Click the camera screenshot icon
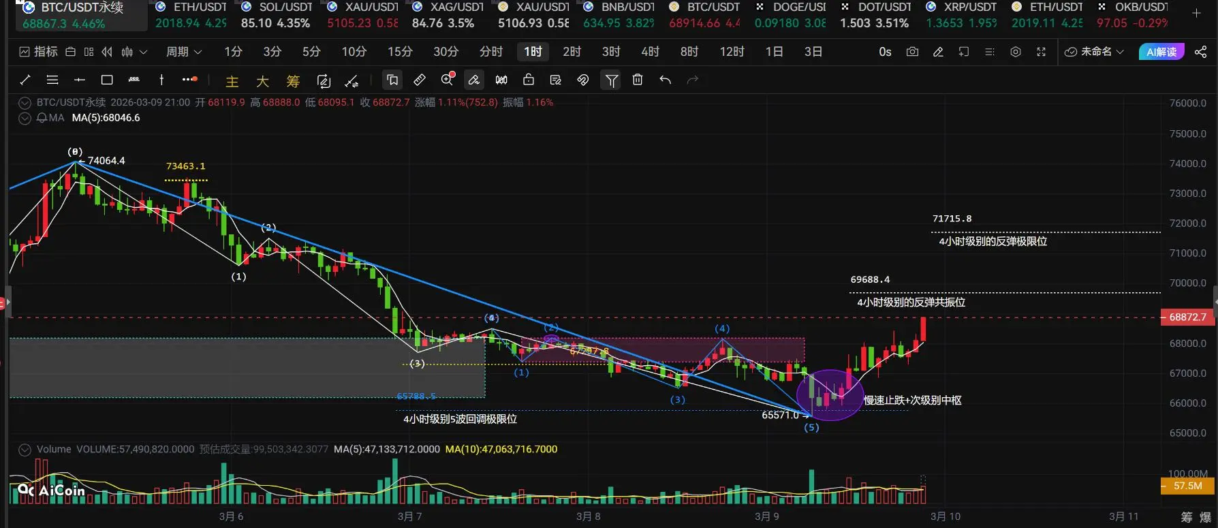The height and width of the screenshot is (528, 1218). (912, 52)
